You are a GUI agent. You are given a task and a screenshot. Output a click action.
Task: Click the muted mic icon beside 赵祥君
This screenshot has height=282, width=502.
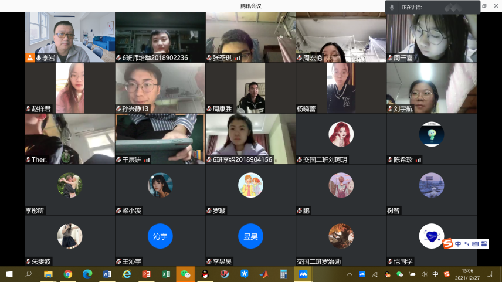[x=28, y=108]
